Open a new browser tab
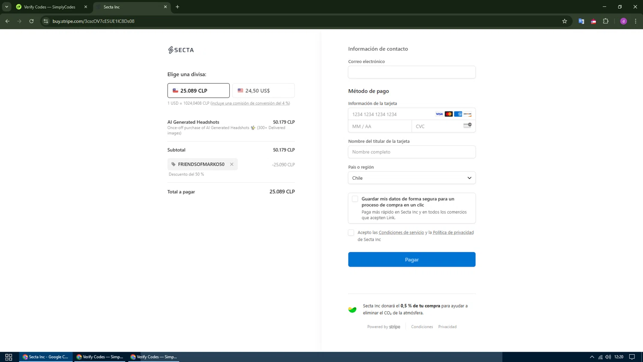This screenshot has height=362, width=643. pyautogui.click(x=177, y=7)
